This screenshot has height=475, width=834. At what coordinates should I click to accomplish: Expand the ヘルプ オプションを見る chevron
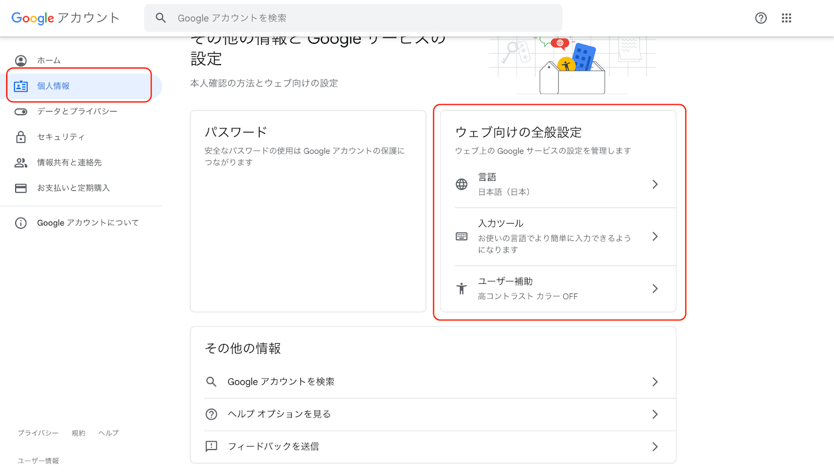[655, 415]
